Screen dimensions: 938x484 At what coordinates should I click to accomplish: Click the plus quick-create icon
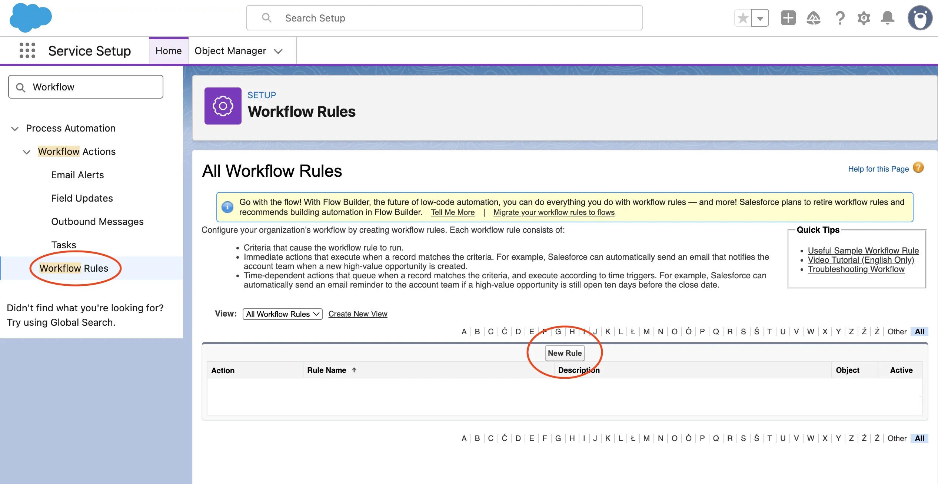tap(788, 18)
